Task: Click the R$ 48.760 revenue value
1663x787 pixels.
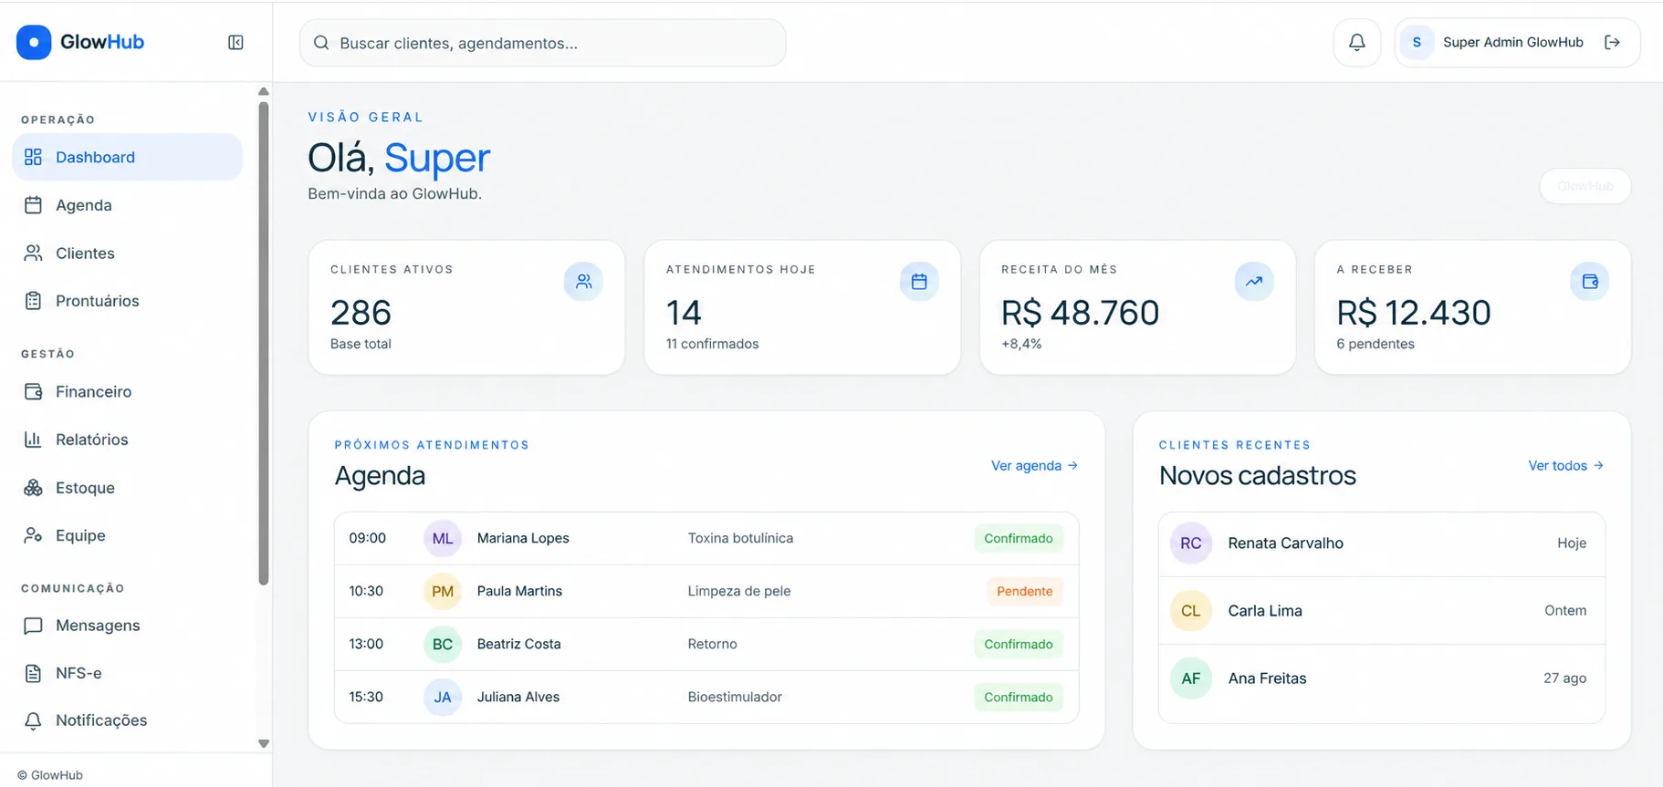Action: tap(1080, 313)
